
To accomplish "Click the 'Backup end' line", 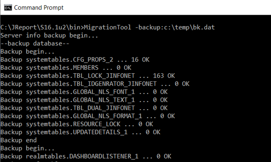I will 19,140.
